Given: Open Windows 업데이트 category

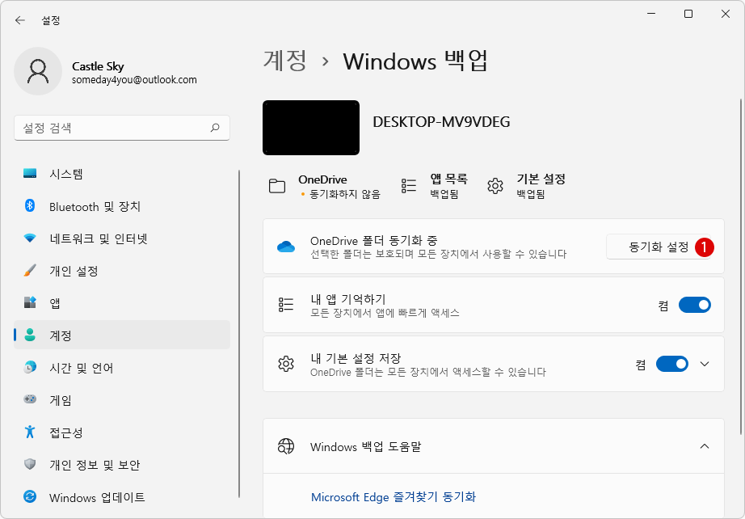Looking at the screenshot, I should click(122, 497).
